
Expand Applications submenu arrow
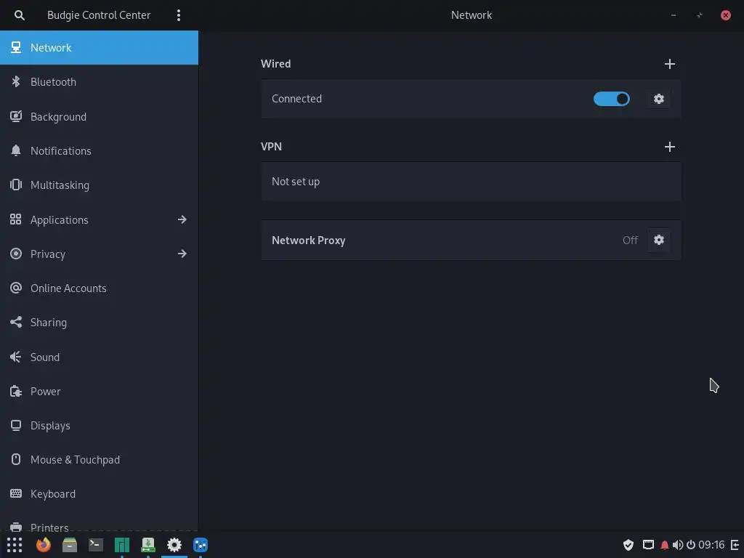click(182, 219)
